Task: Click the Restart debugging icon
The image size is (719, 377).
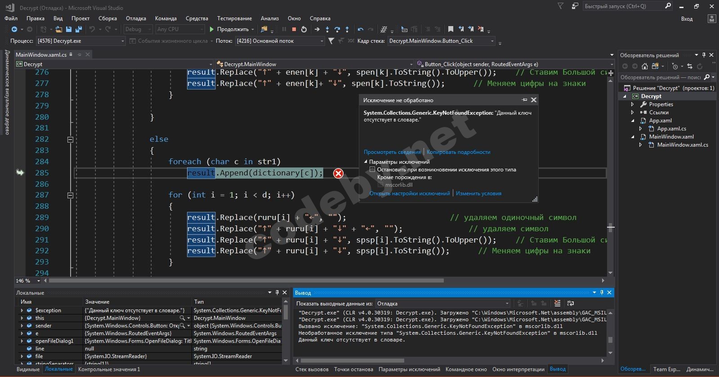Action: 304,29
